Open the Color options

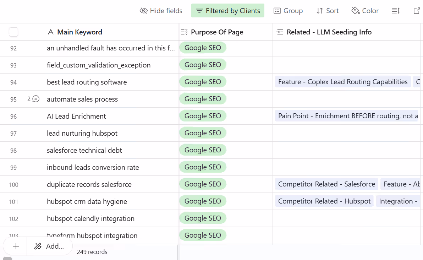click(x=365, y=11)
